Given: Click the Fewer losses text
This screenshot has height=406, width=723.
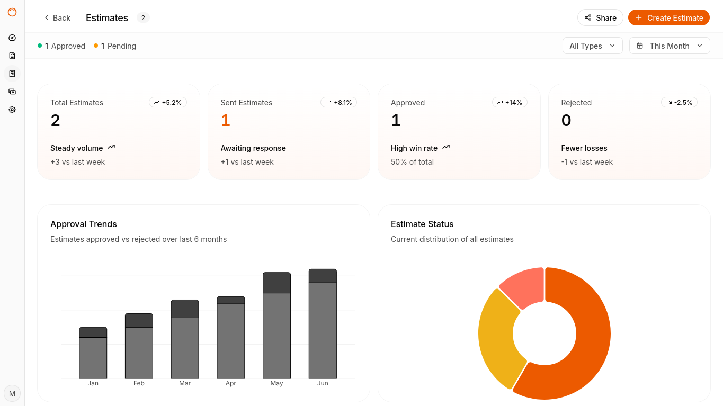Looking at the screenshot, I should [584, 148].
